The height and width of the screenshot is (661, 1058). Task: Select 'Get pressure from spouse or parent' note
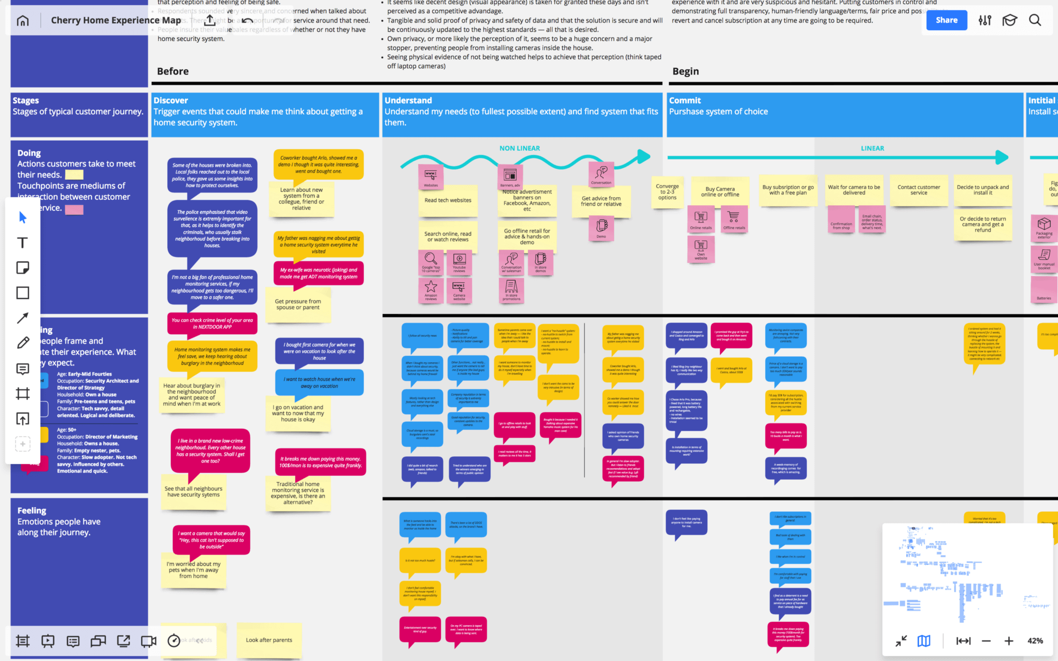[x=298, y=305]
